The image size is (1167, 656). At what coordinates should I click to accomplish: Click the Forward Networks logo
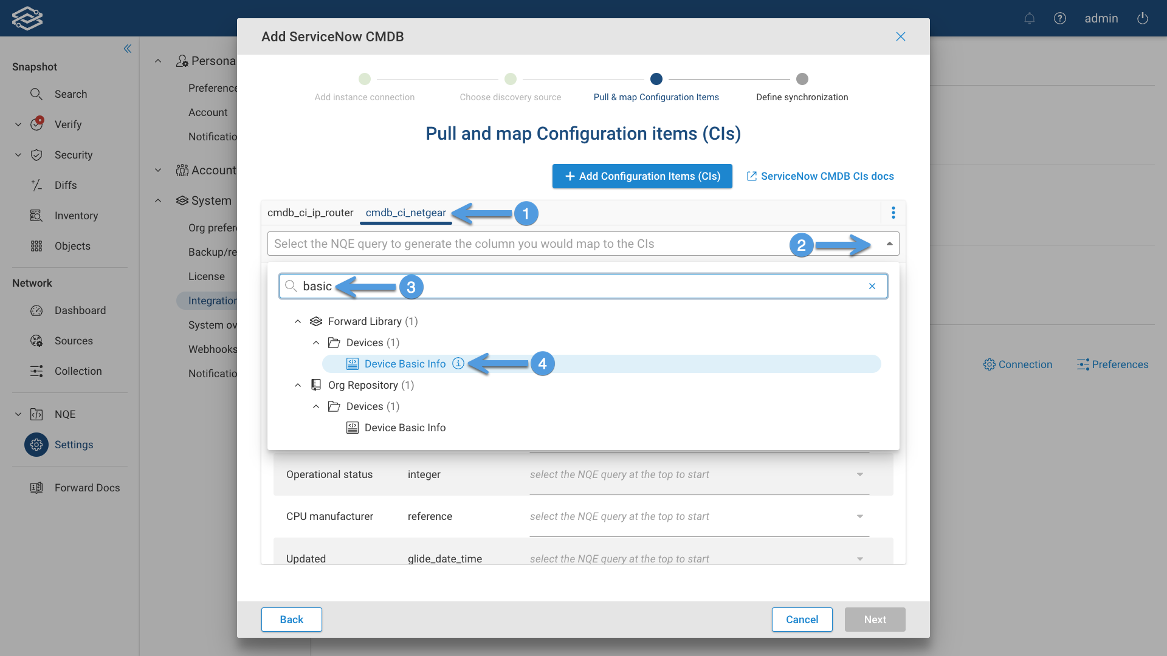point(27,18)
